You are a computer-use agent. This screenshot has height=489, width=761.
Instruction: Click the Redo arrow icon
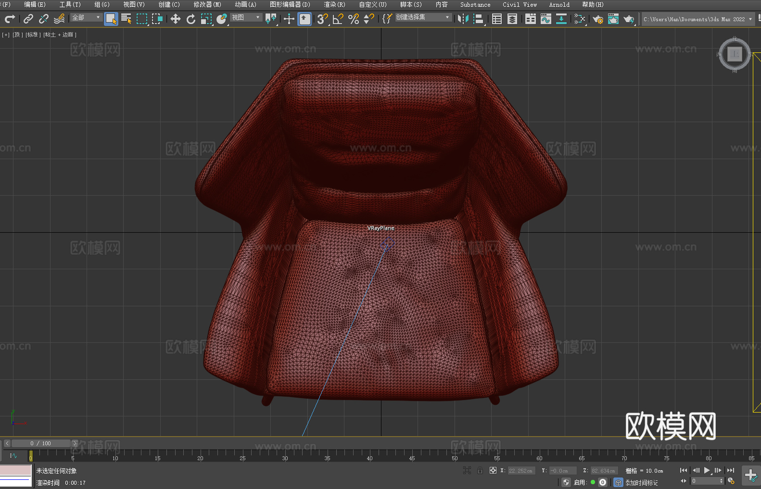[10, 19]
